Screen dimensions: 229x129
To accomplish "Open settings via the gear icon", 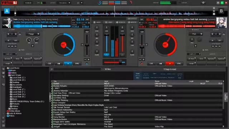I will click(203, 3).
